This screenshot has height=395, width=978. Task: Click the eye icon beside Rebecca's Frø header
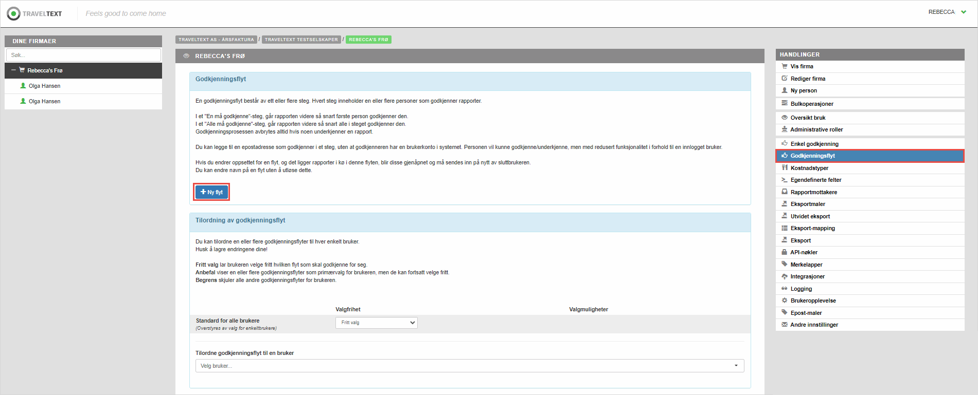186,56
